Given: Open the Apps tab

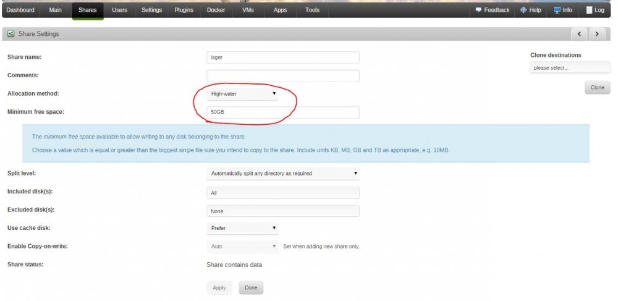Looking at the screenshot, I should (x=280, y=11).
